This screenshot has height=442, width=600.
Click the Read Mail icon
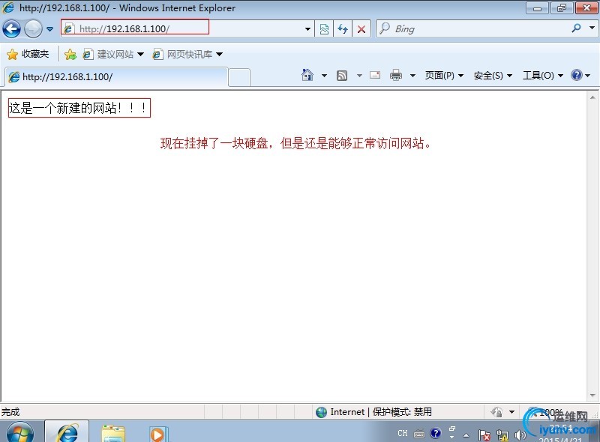click(375, 75)
